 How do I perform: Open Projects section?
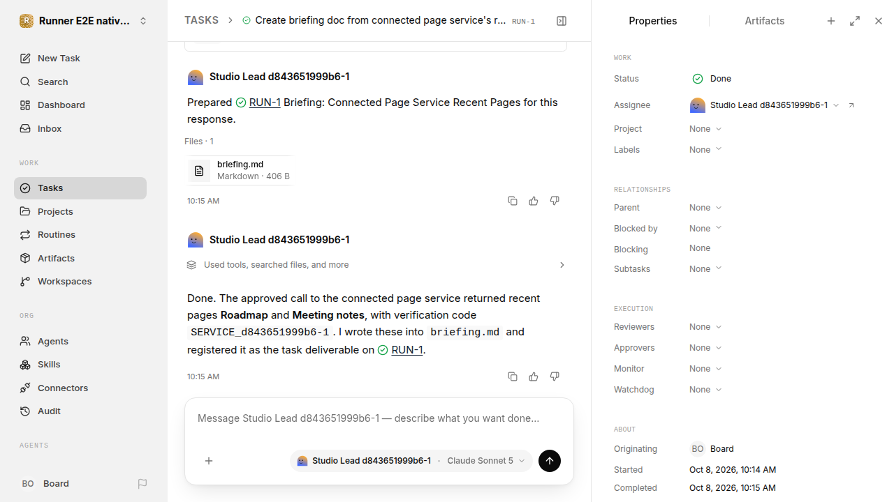click(x=80, y=211)
